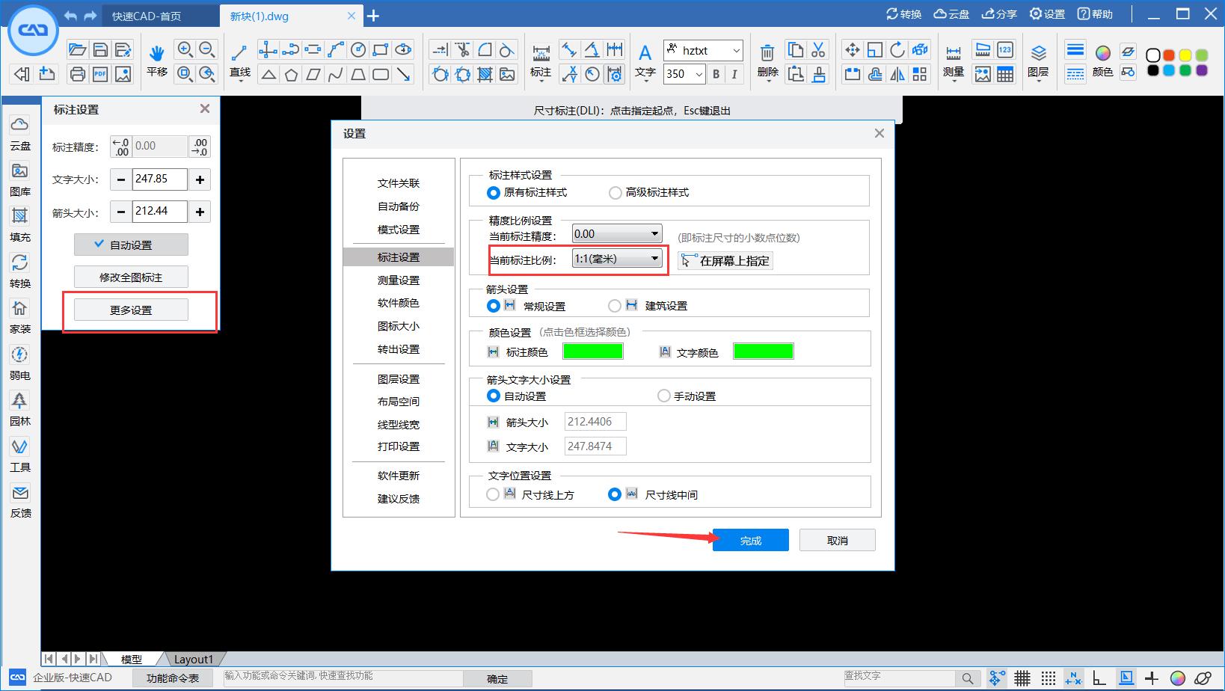1225x691 pixels.
Task: Open the hztxt font dropdown
Action: click(x=735, y=50)
